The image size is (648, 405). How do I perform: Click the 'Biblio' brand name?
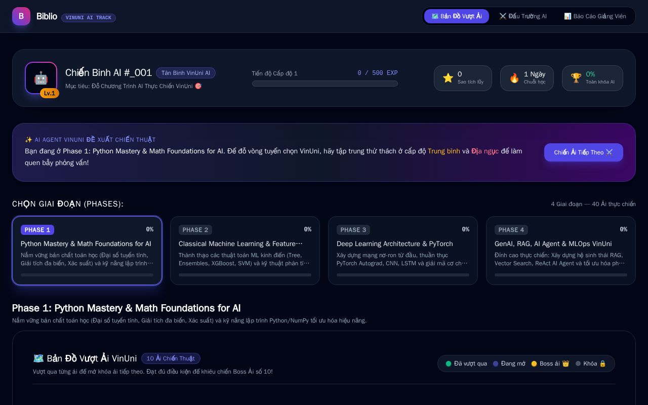coord(47,16)
